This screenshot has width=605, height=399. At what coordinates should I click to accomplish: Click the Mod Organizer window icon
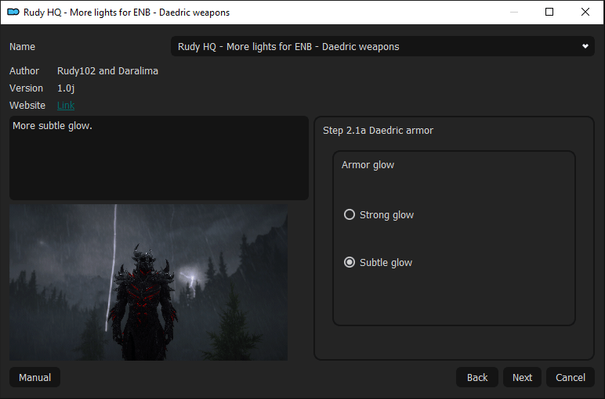point(13,12)
